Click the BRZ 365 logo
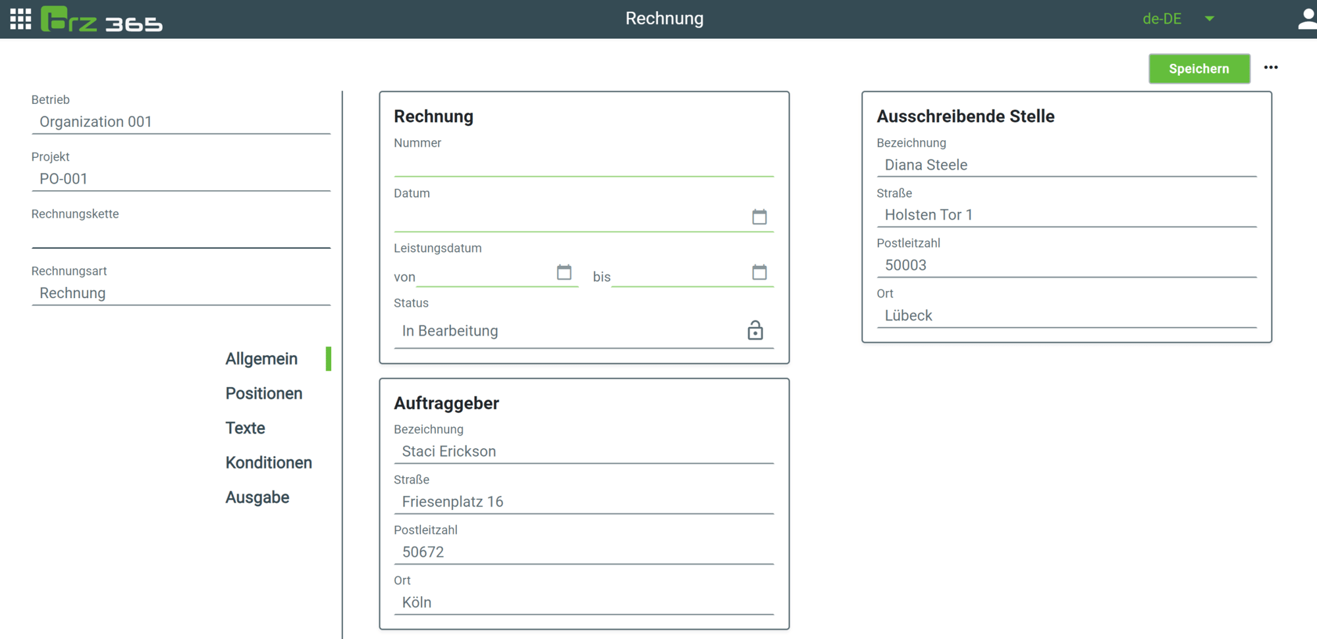 [x=101, y=19]
